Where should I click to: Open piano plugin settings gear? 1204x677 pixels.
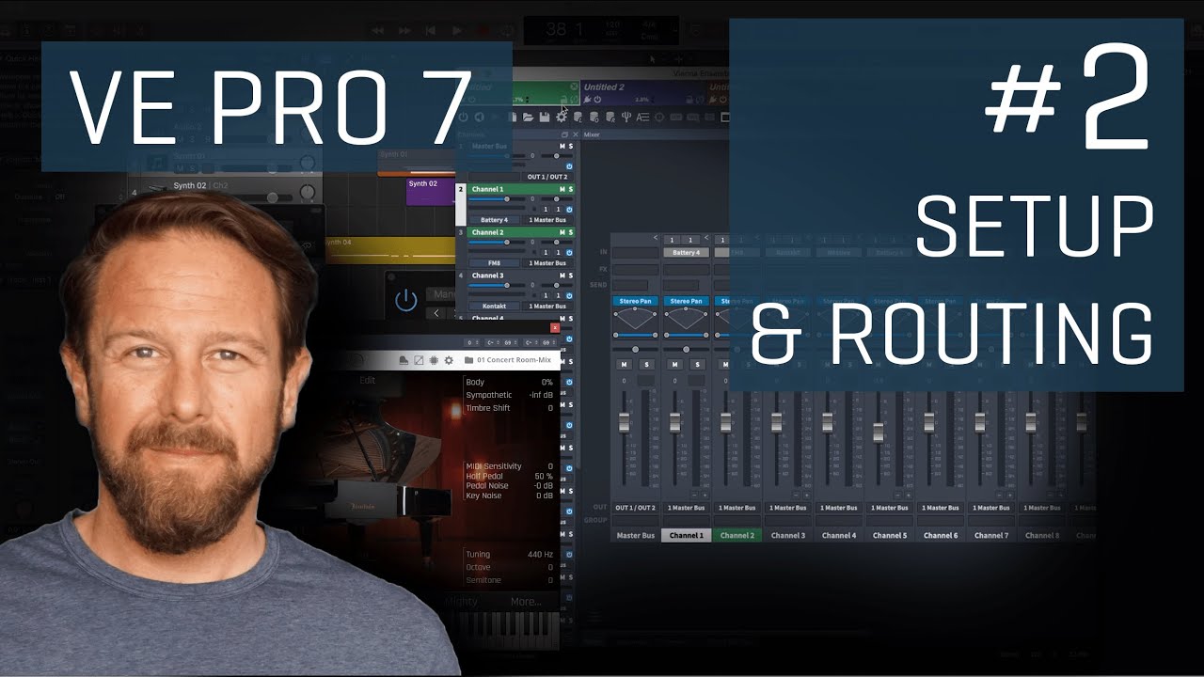click(449, 360)
